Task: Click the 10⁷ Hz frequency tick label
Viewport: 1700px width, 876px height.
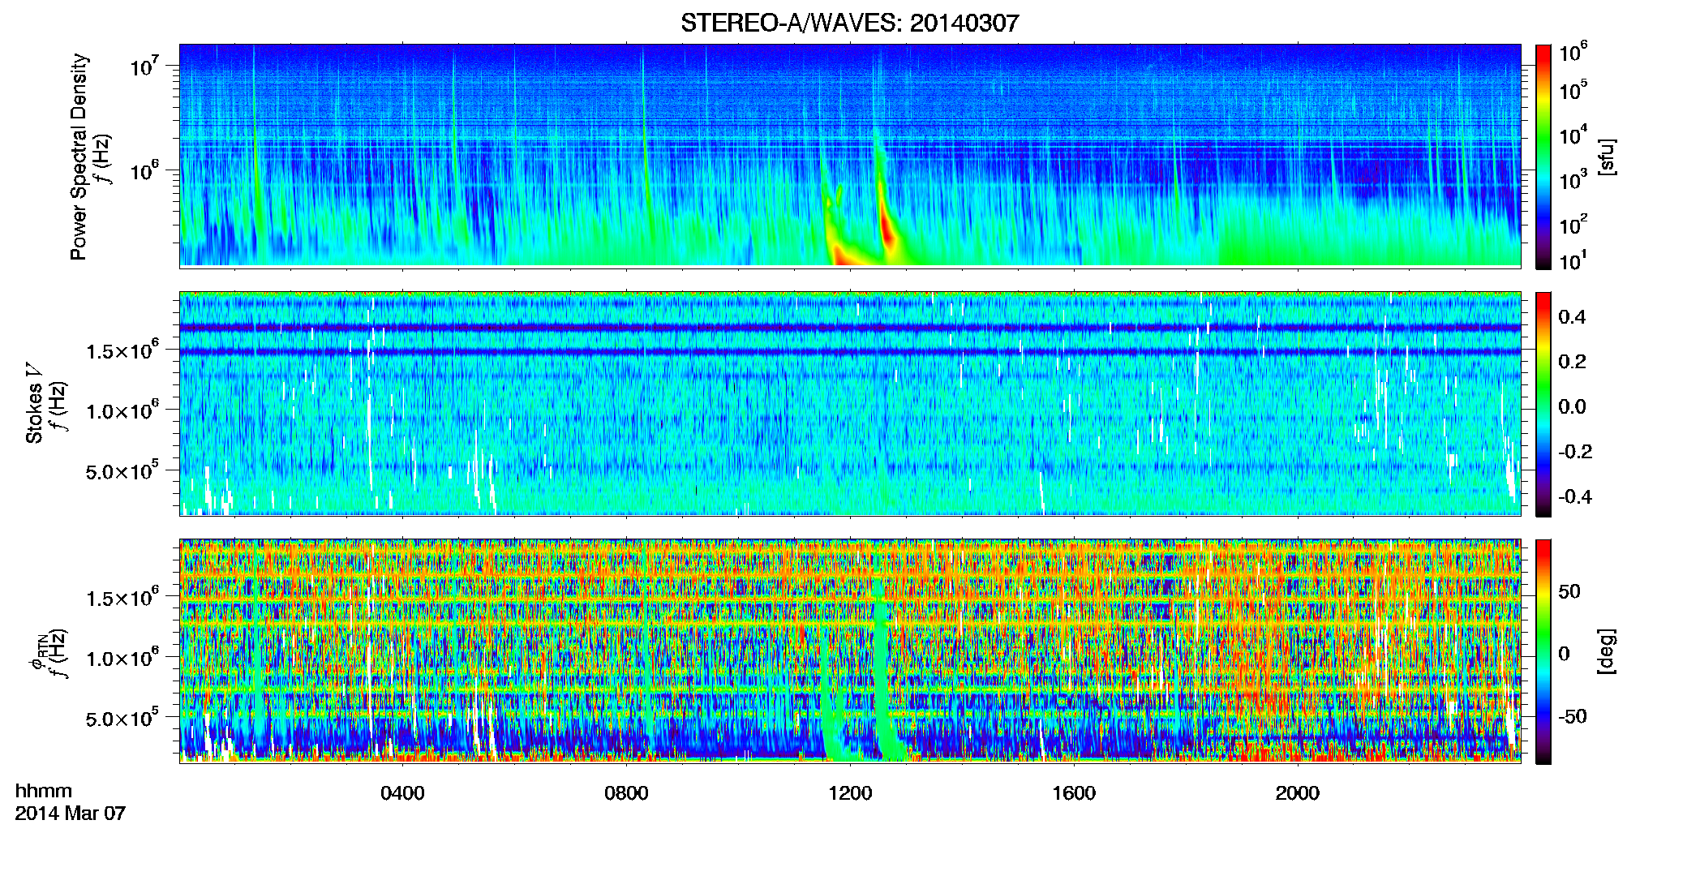Action: (144, 65)
